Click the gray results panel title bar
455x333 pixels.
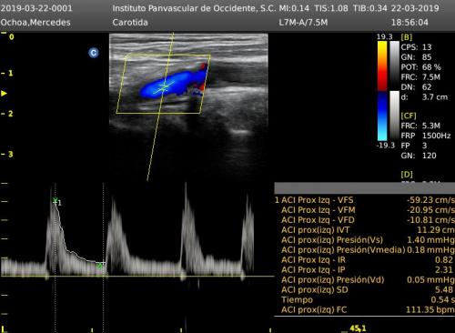[365, 188]
